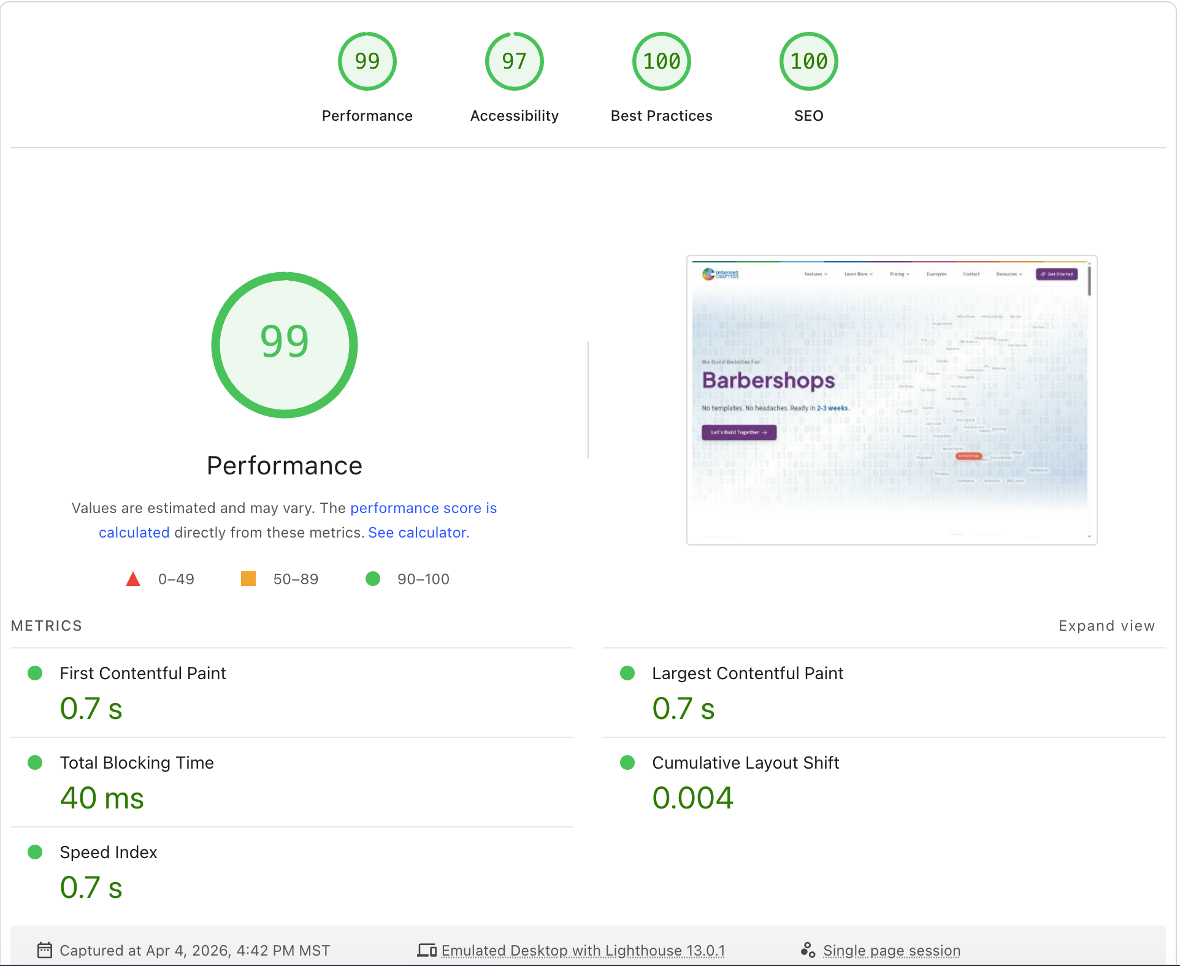Click the green dot beside Cumulative Layout Shift
The image size is (1180, 966).
click(627, 763)
